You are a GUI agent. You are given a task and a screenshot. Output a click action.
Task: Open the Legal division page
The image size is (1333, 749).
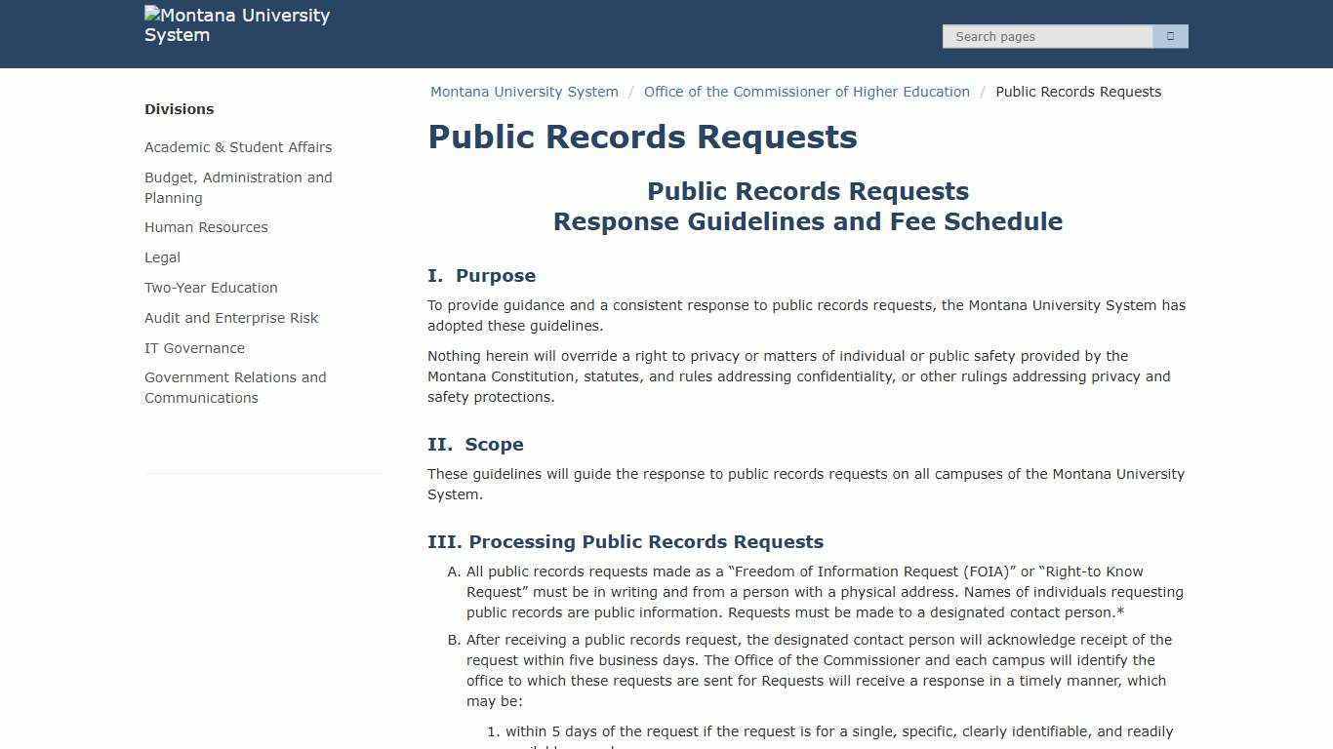click(162, 257)
